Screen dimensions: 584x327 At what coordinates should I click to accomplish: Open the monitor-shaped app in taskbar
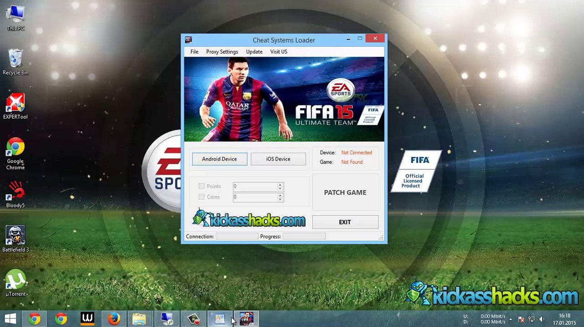pos(167,319)
